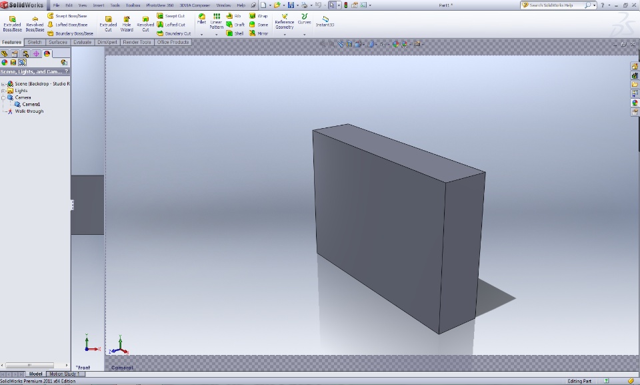Select the Revolved Boss/Base tool
This screenshot has height=385, width=640.
pos(35,24)
